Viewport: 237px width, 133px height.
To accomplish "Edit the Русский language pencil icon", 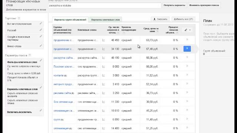I will click(x=41, y=30).
